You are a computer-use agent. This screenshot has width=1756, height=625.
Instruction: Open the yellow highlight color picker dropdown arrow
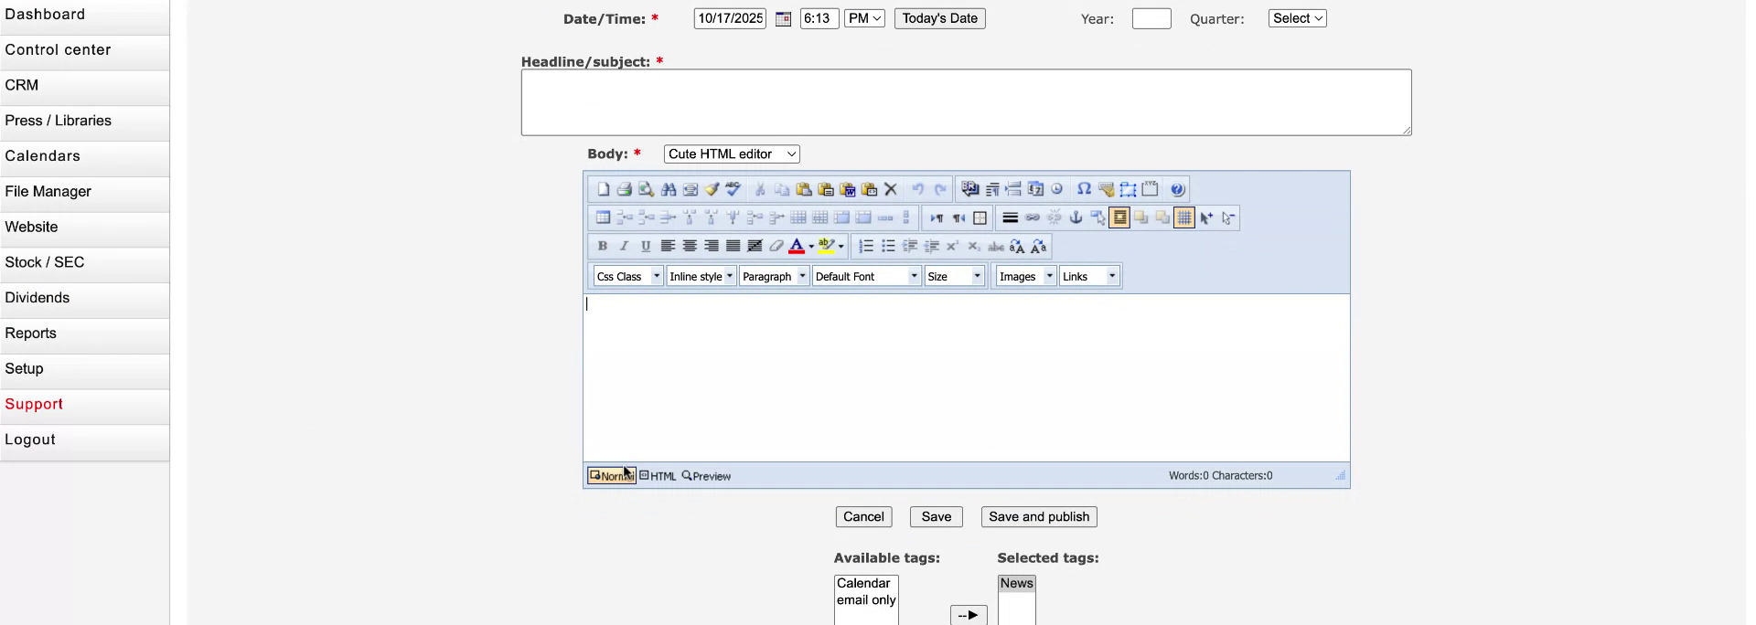click(841, 247)
